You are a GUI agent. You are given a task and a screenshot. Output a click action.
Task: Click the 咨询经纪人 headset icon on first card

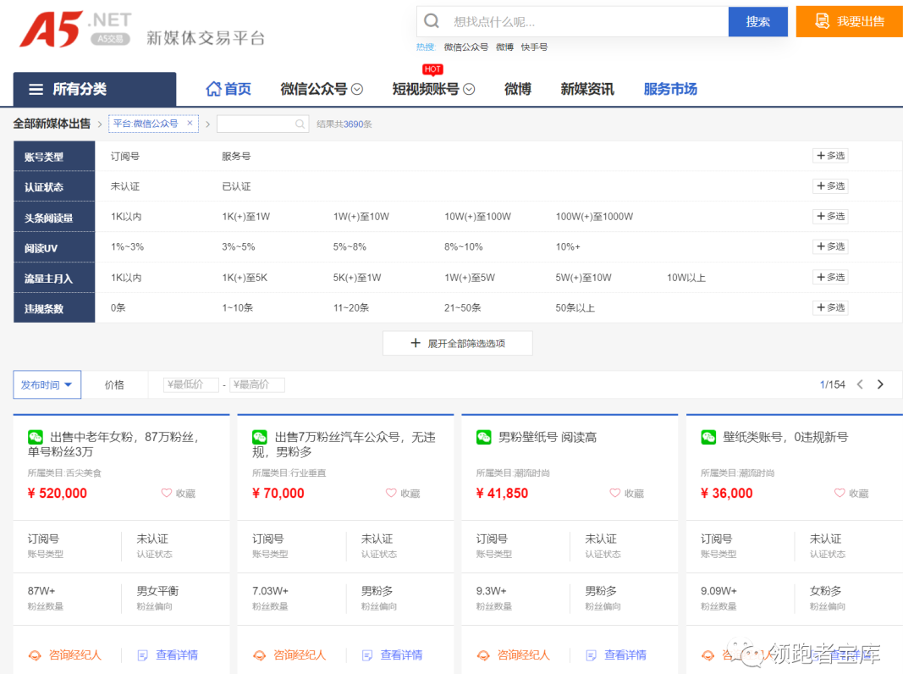point(36,655)
